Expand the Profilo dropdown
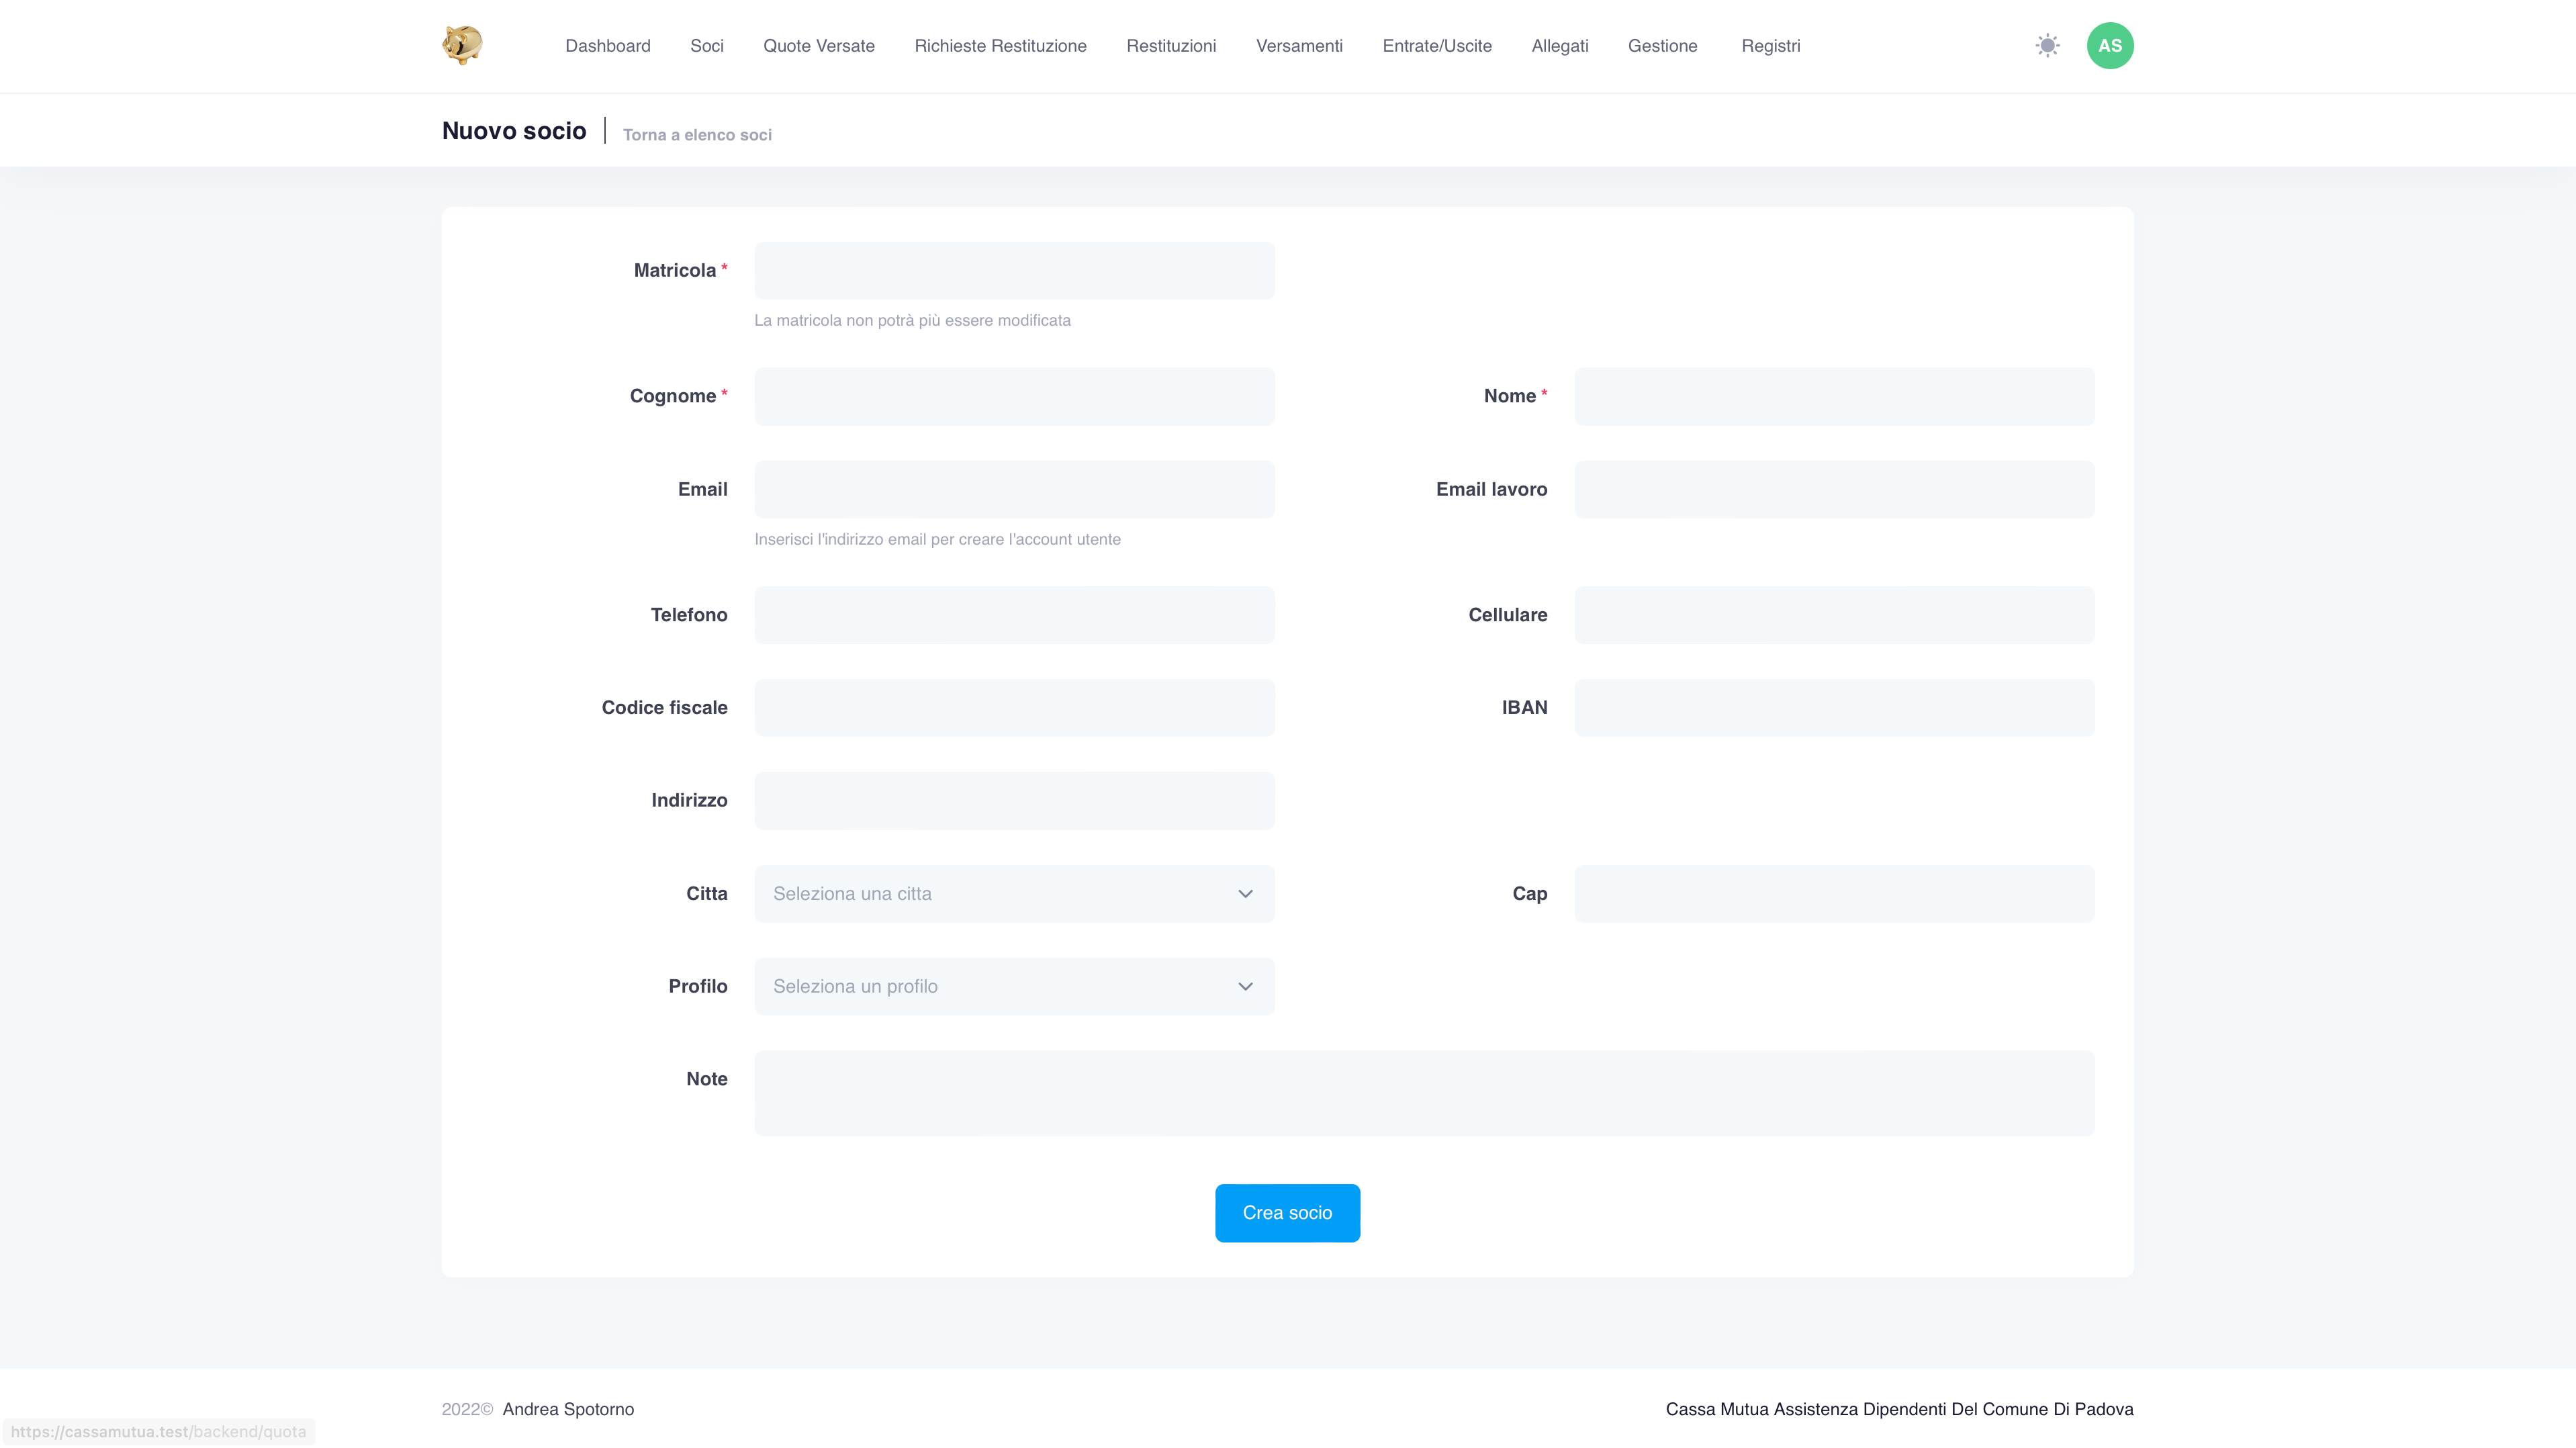This screenshot has width=2576, height=1448. coord(1014,986)
